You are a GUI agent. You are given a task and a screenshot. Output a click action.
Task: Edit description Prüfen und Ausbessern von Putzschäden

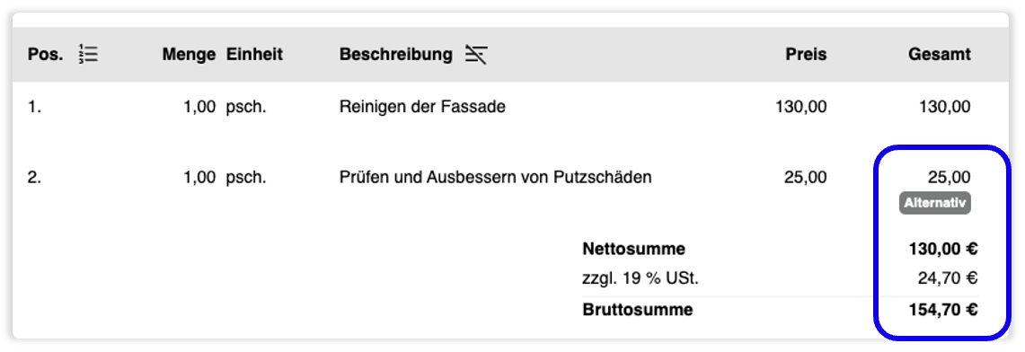pos(496,177)
